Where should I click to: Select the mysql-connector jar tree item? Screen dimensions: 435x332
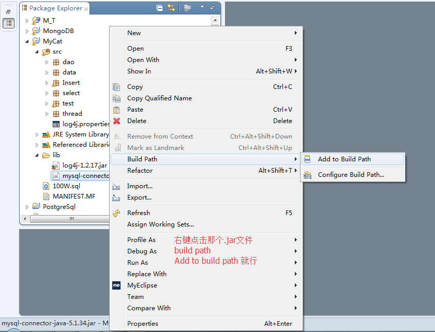[81, 176]
